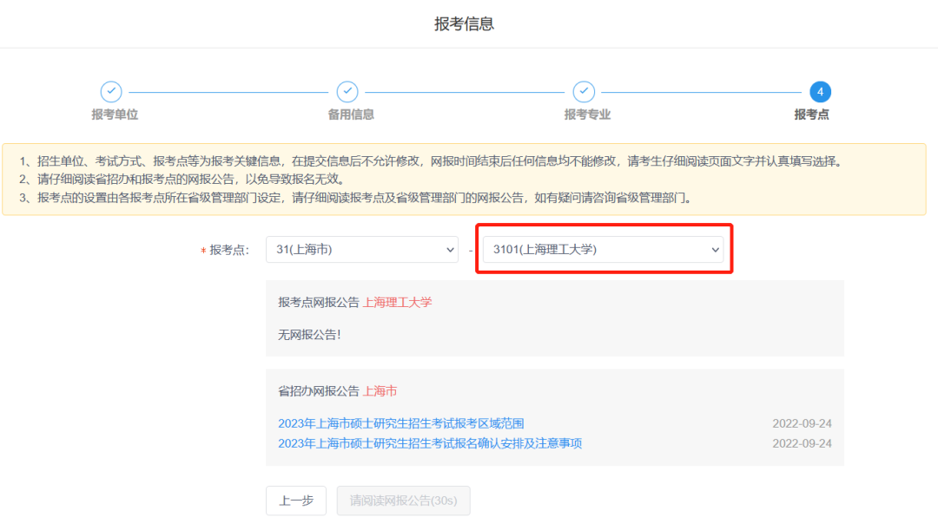Select the 备用信息 step label

(x=351, y=115)
